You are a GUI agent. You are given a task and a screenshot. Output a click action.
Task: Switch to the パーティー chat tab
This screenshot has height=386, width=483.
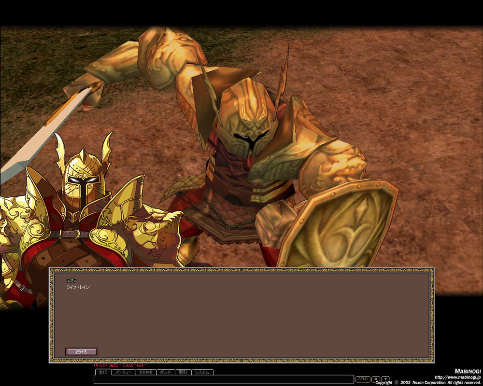click(x=124, y=372)
